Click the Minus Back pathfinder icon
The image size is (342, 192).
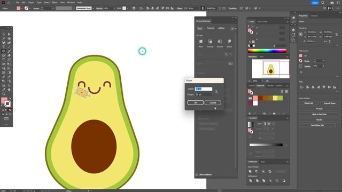[x=284, y=181]
